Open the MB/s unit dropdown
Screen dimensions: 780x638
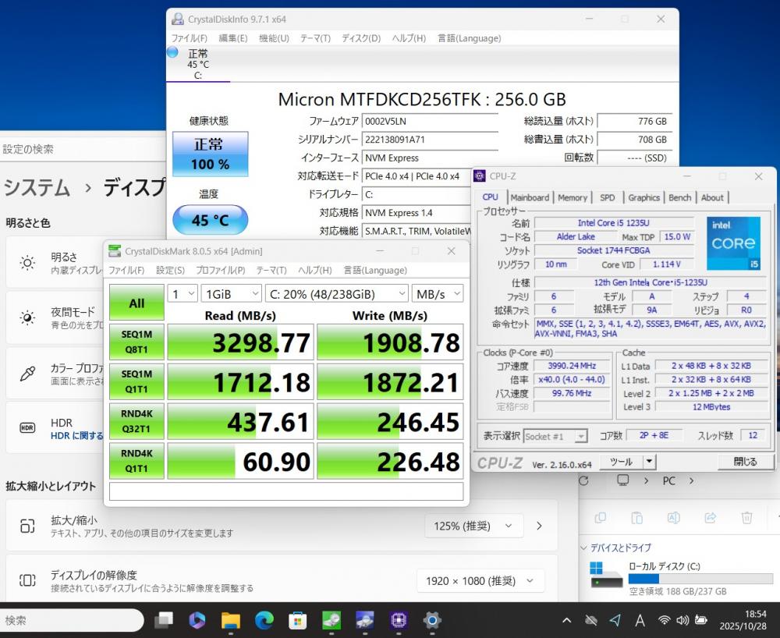(437, 293)
